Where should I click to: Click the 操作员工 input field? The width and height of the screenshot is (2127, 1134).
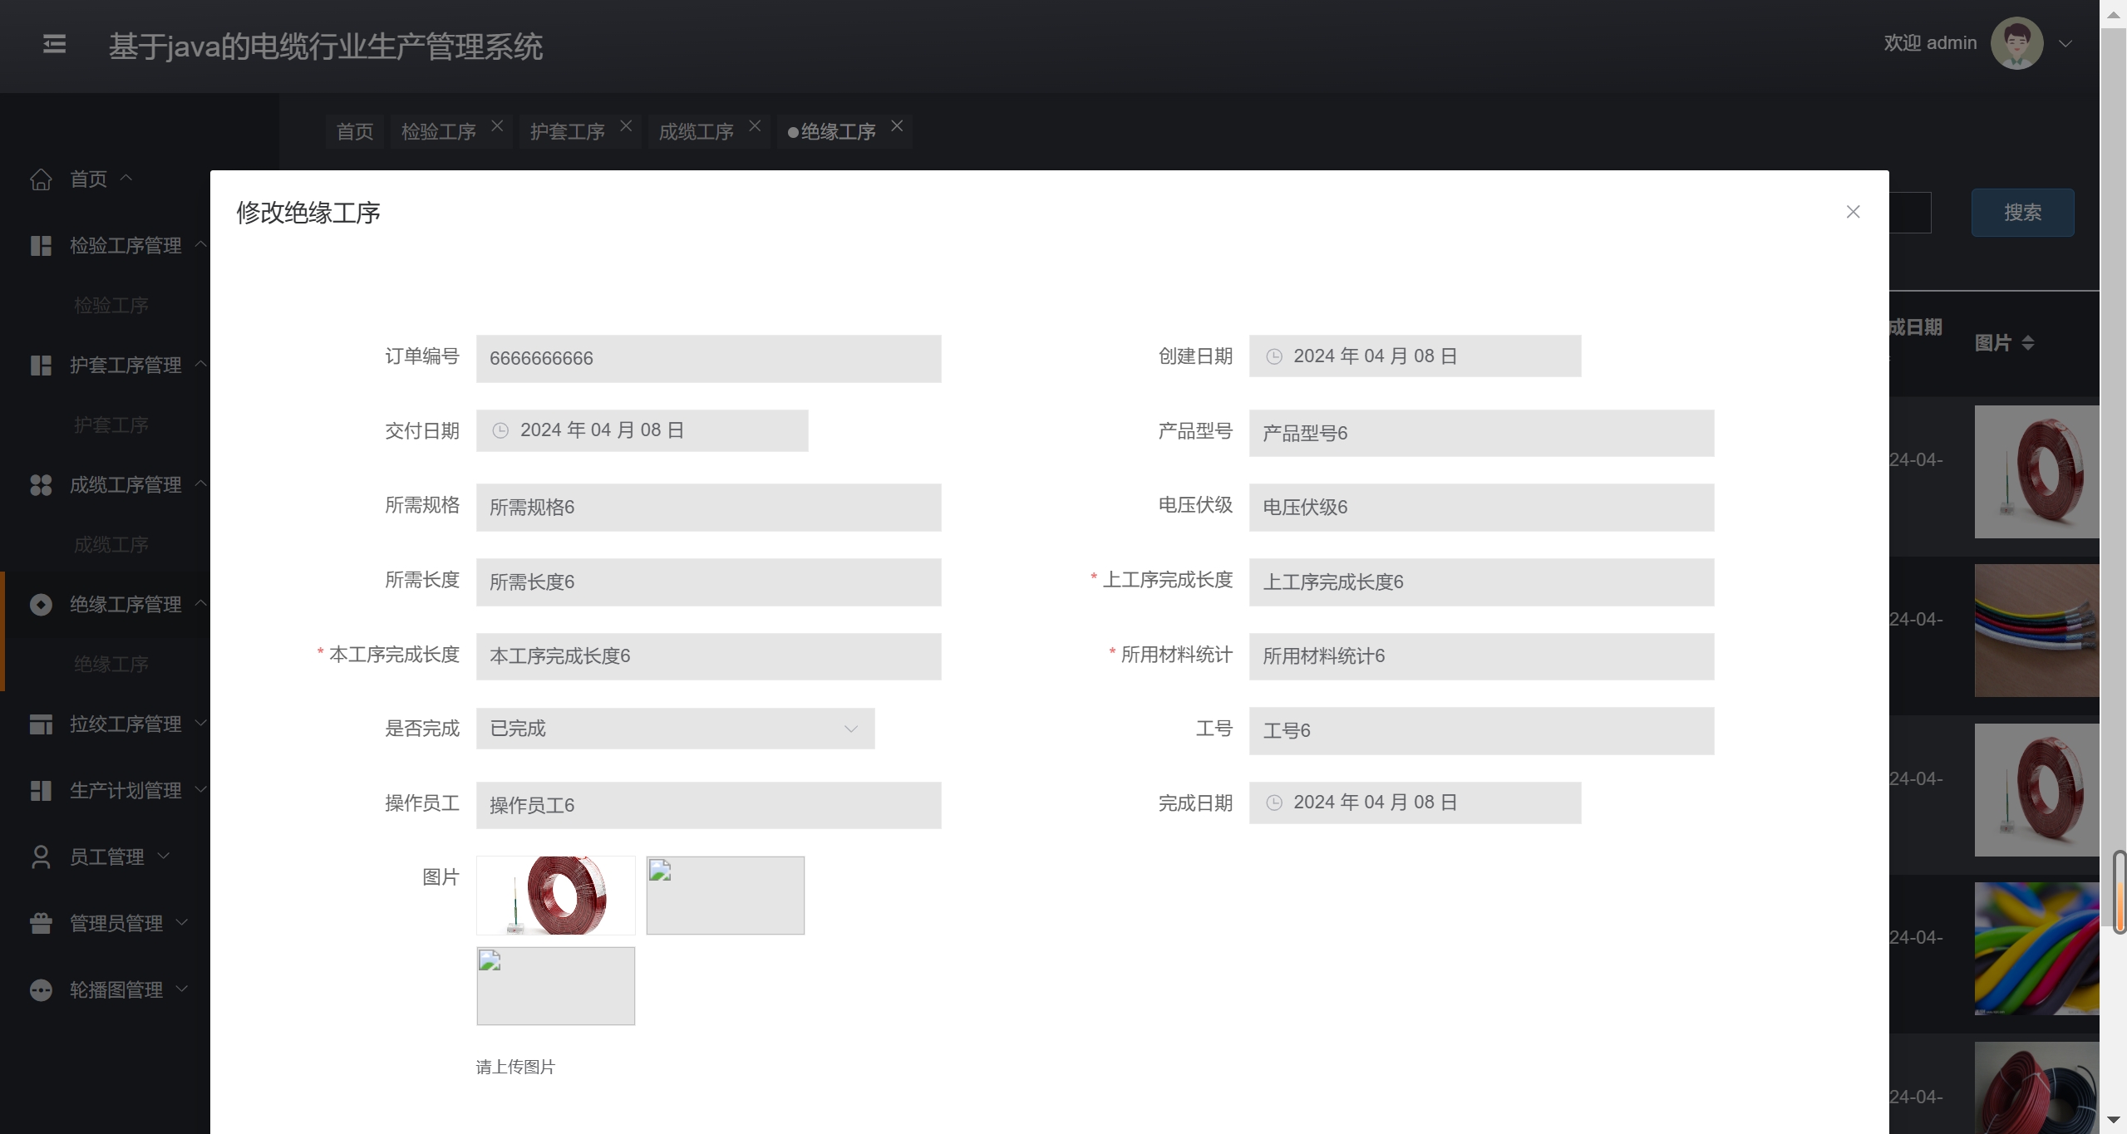[x=708, y=805]
